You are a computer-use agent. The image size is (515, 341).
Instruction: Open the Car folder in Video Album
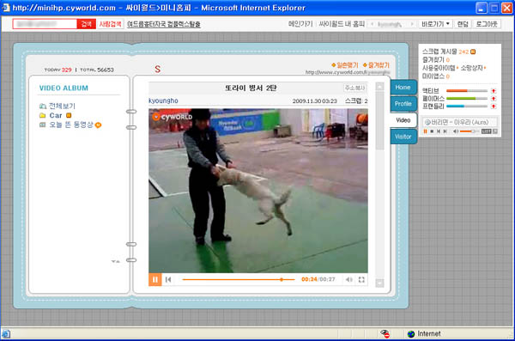coord(55,115)
